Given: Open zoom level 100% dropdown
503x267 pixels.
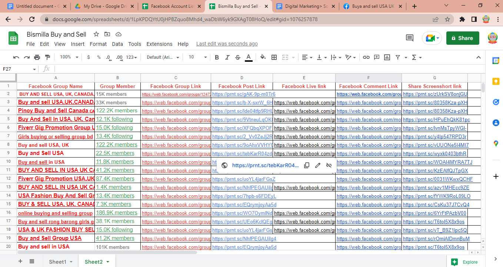Looking at the screenshot, I should point(69,57).
